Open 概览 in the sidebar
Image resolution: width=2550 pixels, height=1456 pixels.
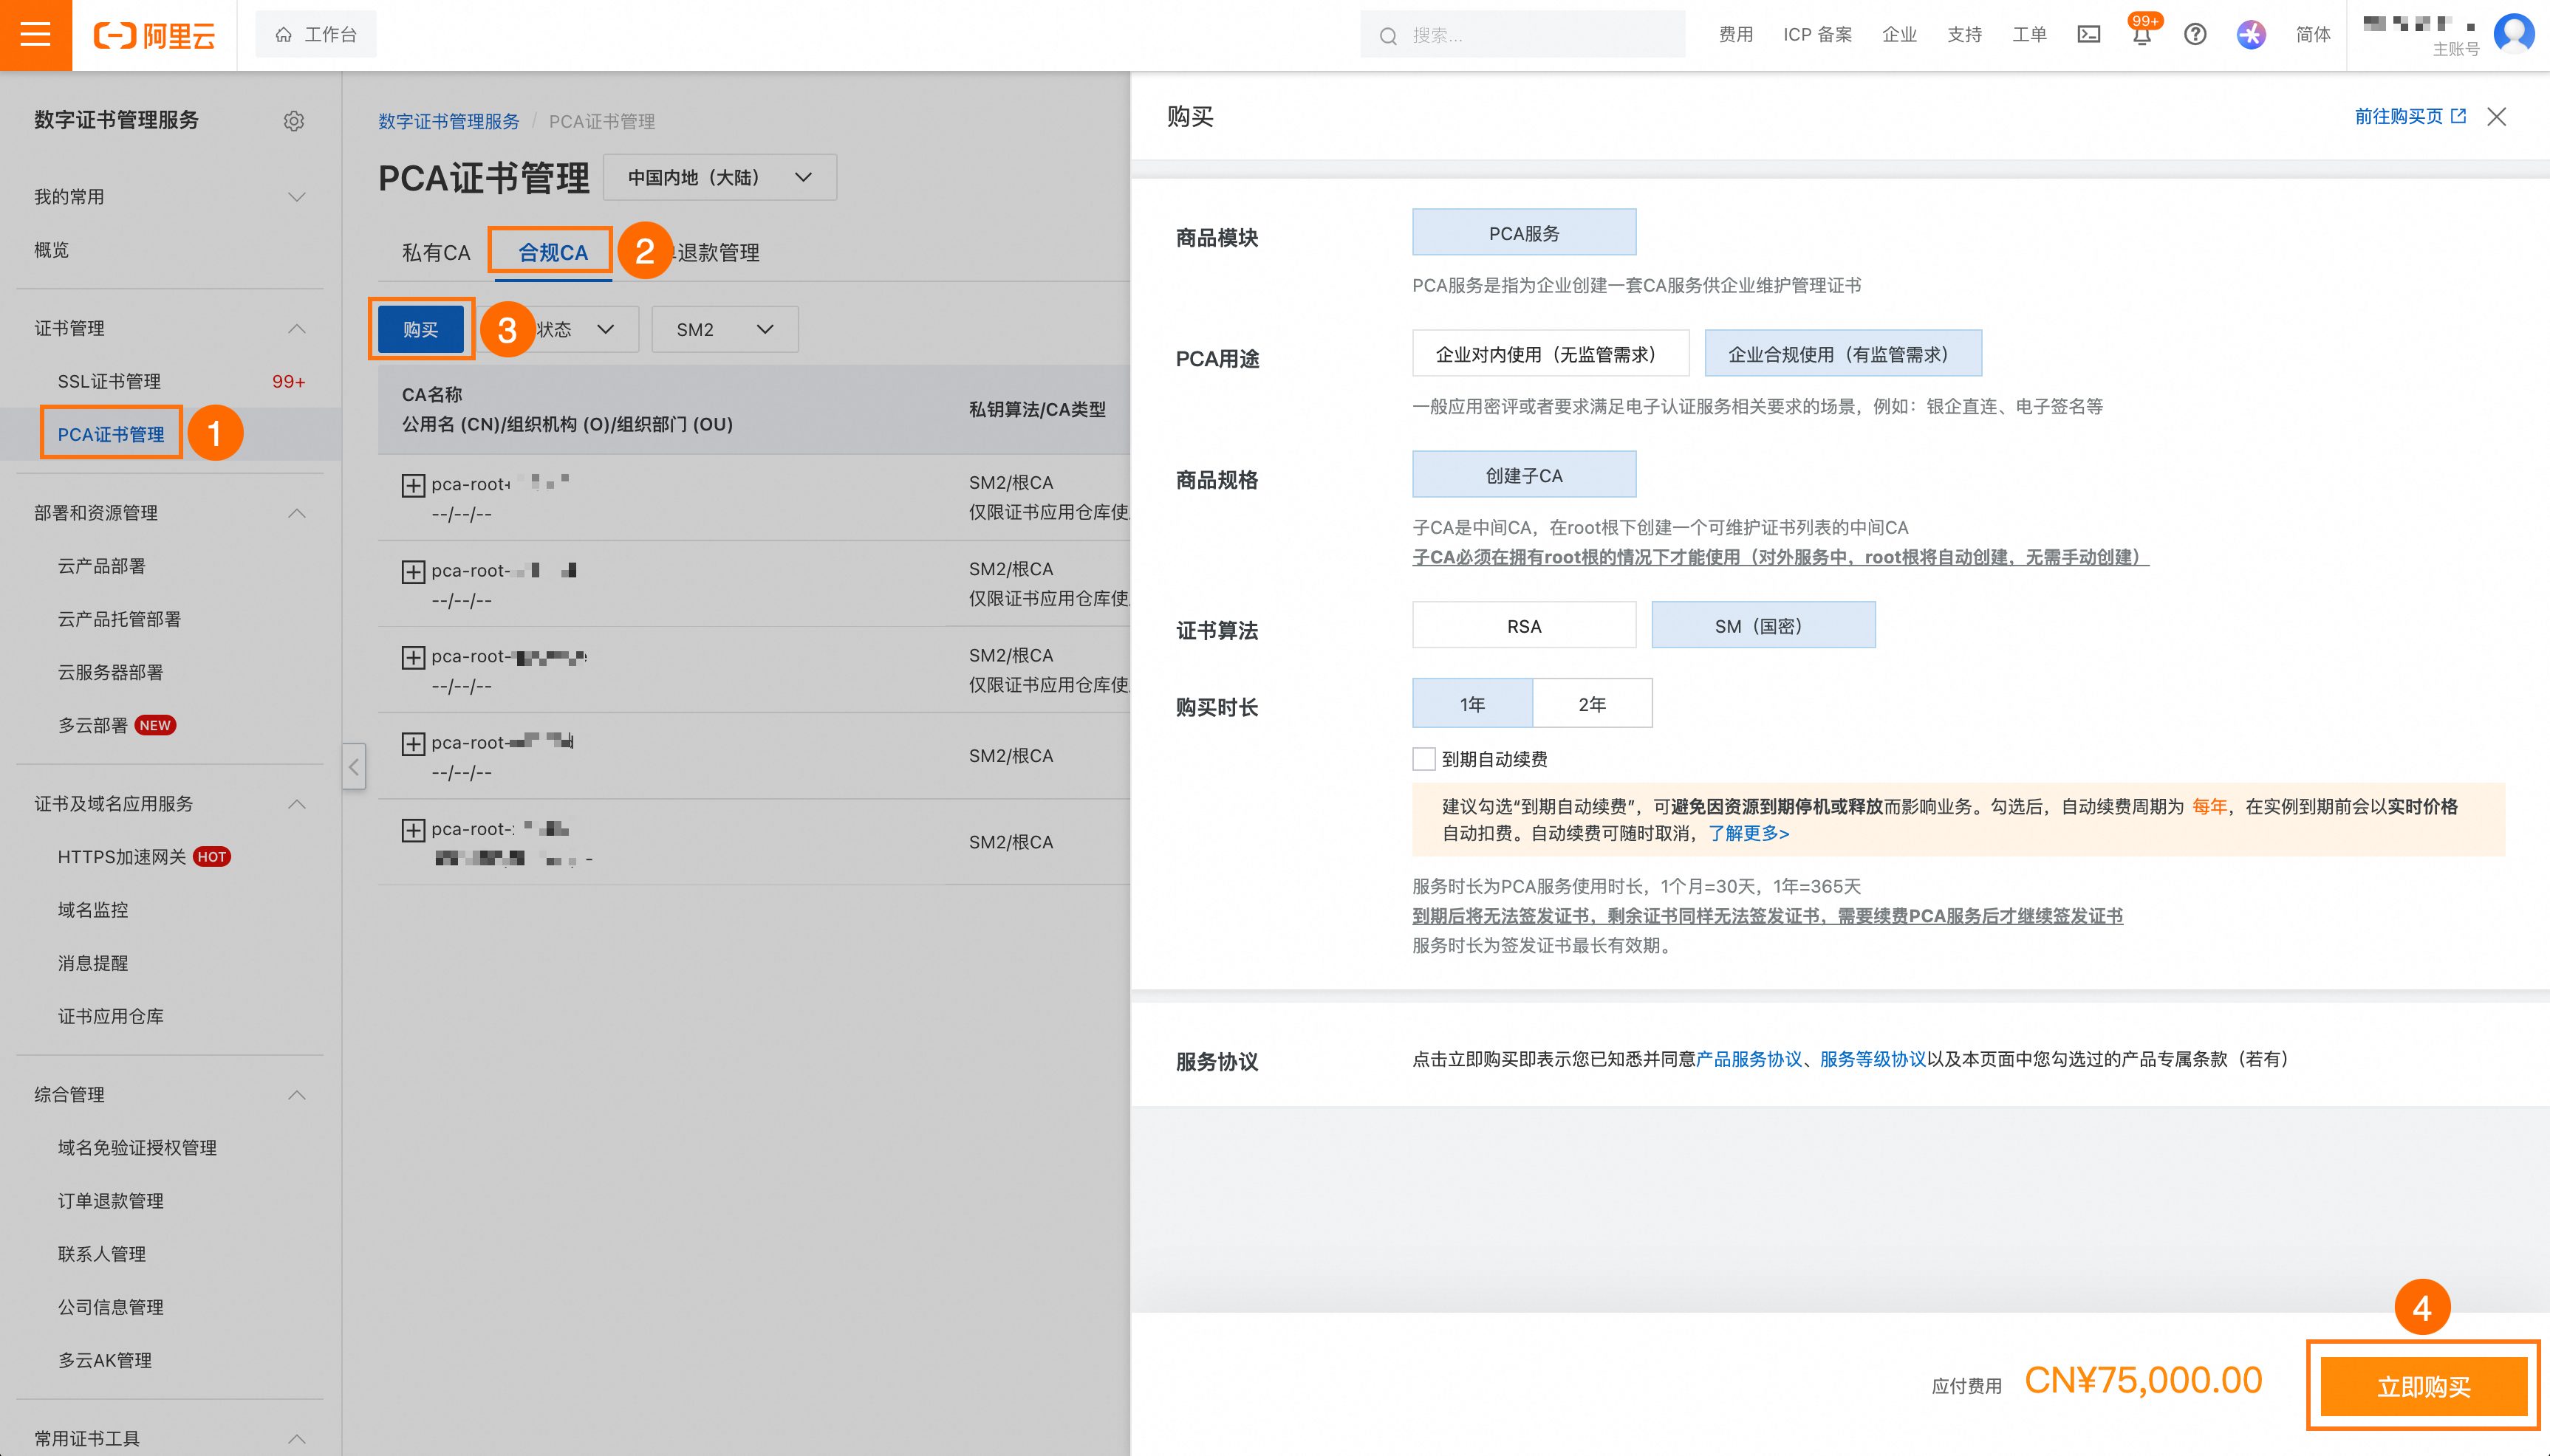click(51, 250)
